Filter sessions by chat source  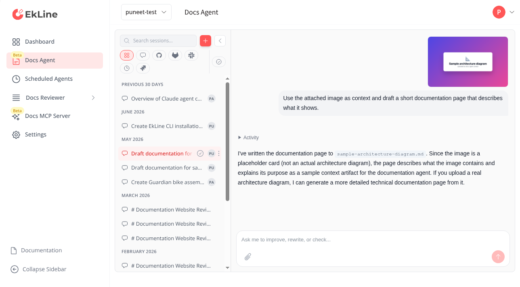point(143,55)
